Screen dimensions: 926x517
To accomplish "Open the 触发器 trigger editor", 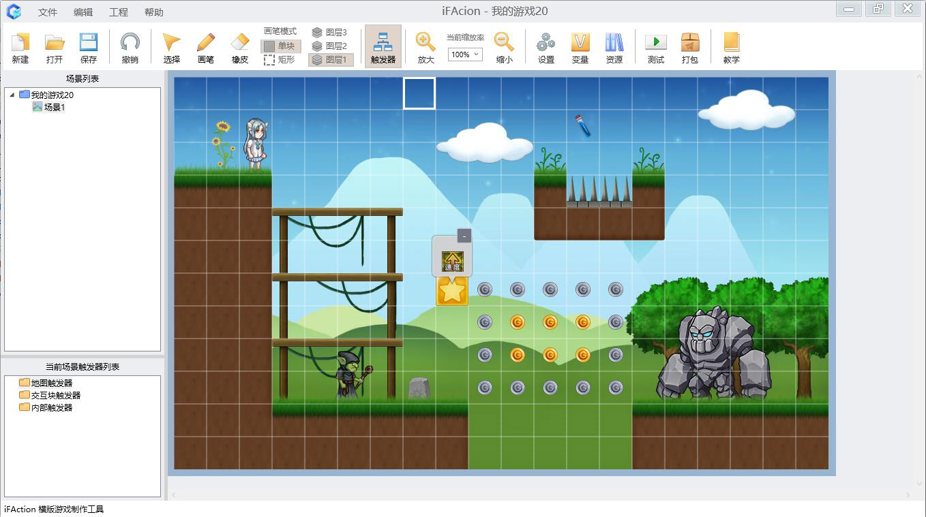I will [x=383, y=47].
